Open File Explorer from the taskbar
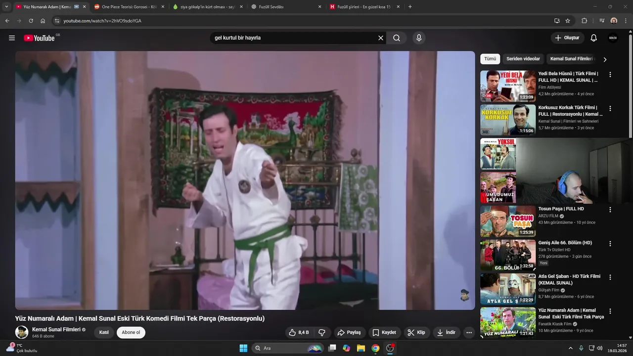The image size is (633, 356). 361,348
